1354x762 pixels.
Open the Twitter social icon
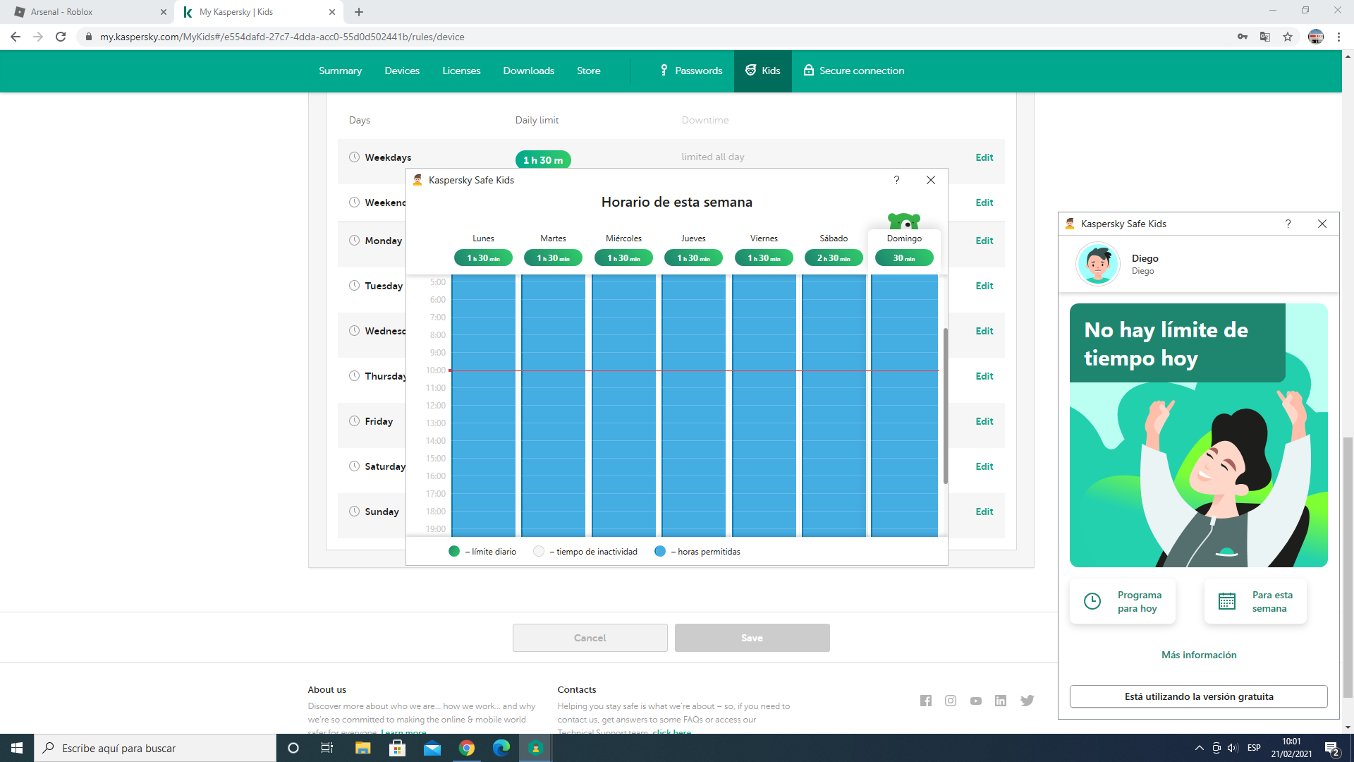1027,701
